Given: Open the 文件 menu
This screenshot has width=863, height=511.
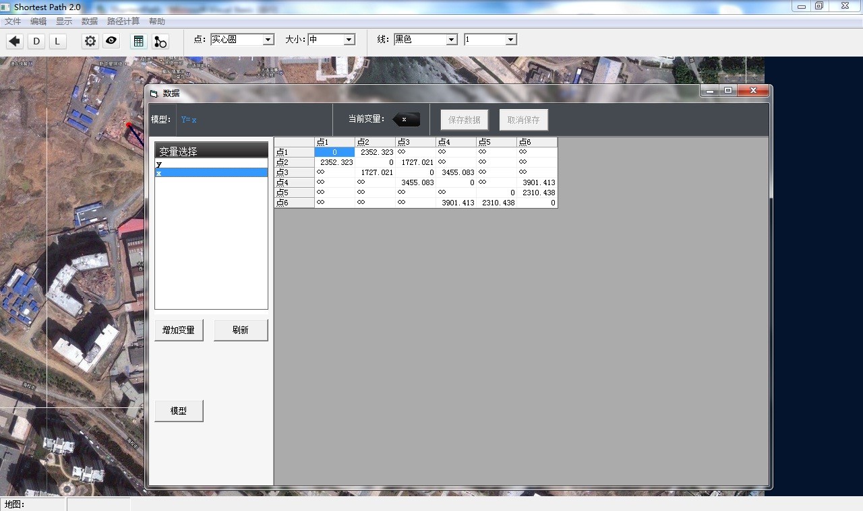Looking at the screenshot, I should click(x=13, y=22).
